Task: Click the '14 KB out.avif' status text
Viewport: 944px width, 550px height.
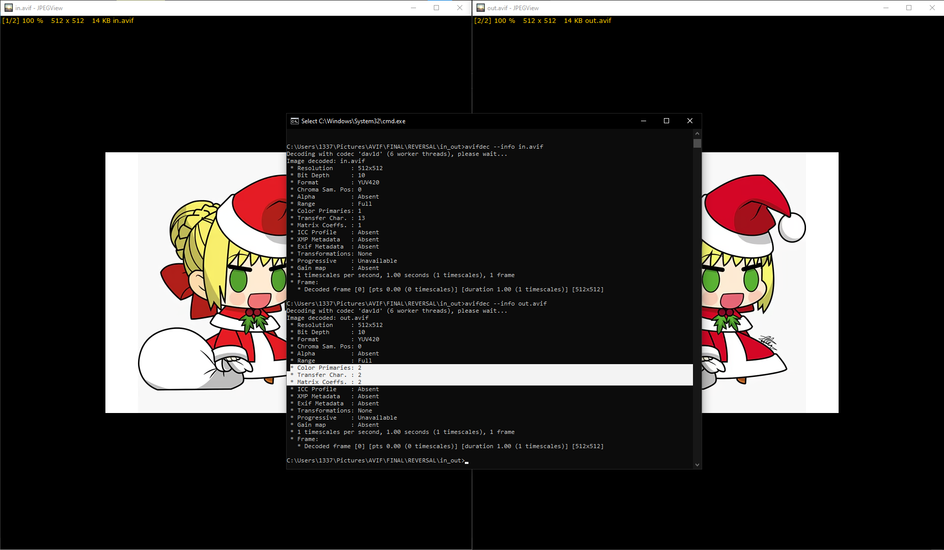Action: pyautogui.click(x=588, y=21)
